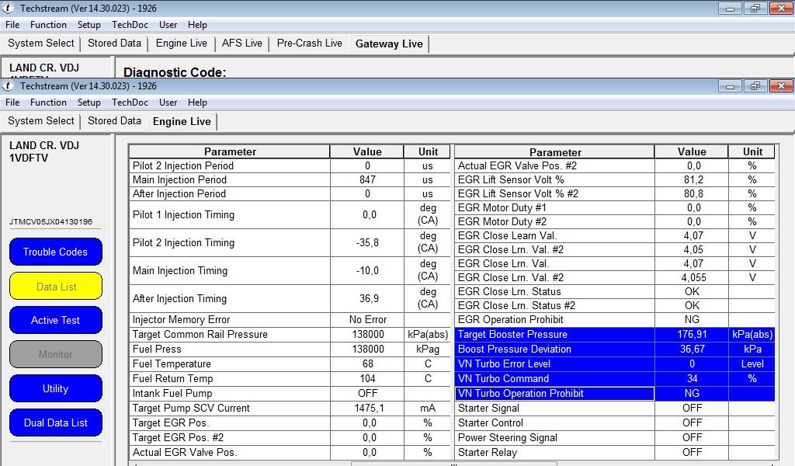The image size is (795, 466).
Task: Click the yellow Data List button
Action: (x=55, y=287)
